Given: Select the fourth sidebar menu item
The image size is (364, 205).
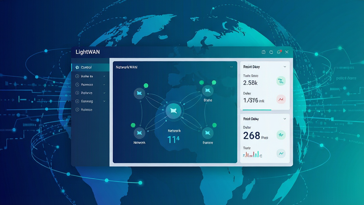Looking at the screenshot, I should point(90,93).
